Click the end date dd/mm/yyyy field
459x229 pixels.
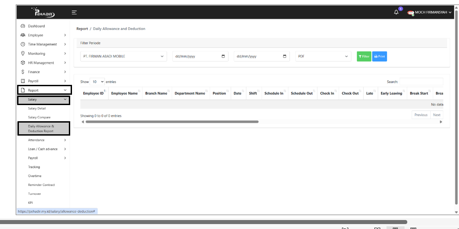[262, 57]
